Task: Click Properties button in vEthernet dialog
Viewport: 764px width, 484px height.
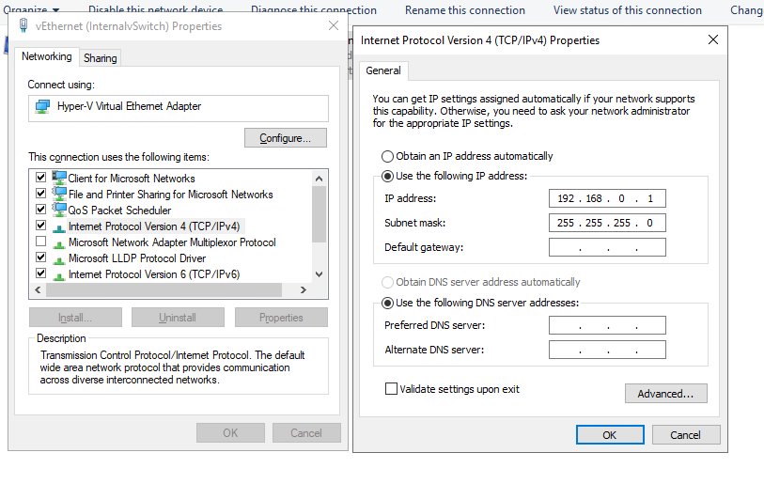Action: coord(281,318)
